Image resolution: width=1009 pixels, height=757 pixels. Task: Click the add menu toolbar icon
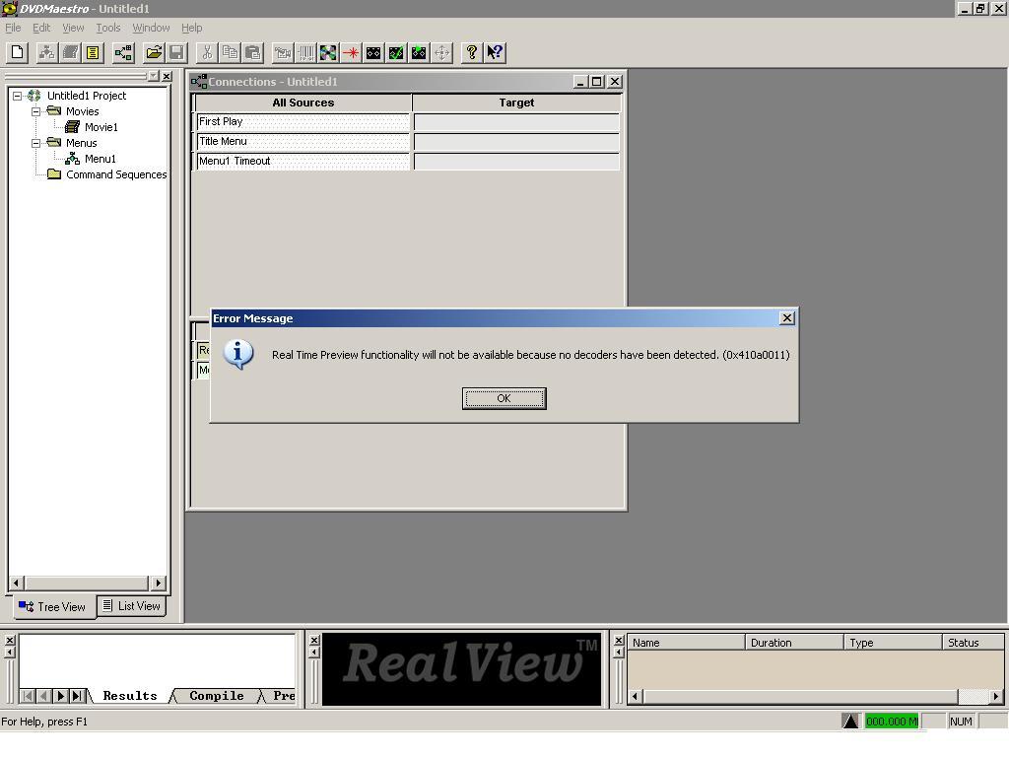click(47, 52)
